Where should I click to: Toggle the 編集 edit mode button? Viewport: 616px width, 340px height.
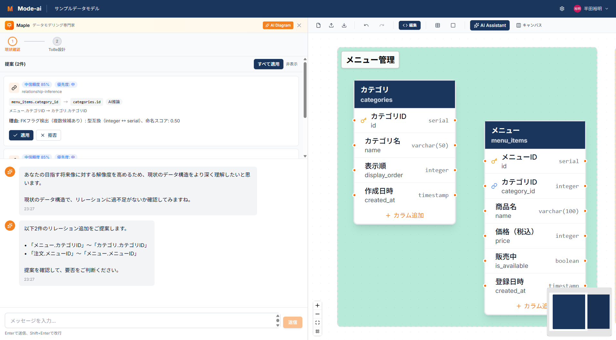pos(409,25)
